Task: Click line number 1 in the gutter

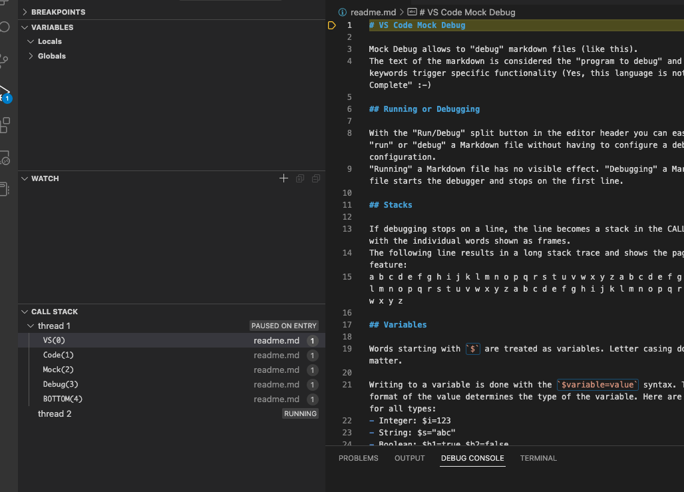Action: [x=349, y=25]
